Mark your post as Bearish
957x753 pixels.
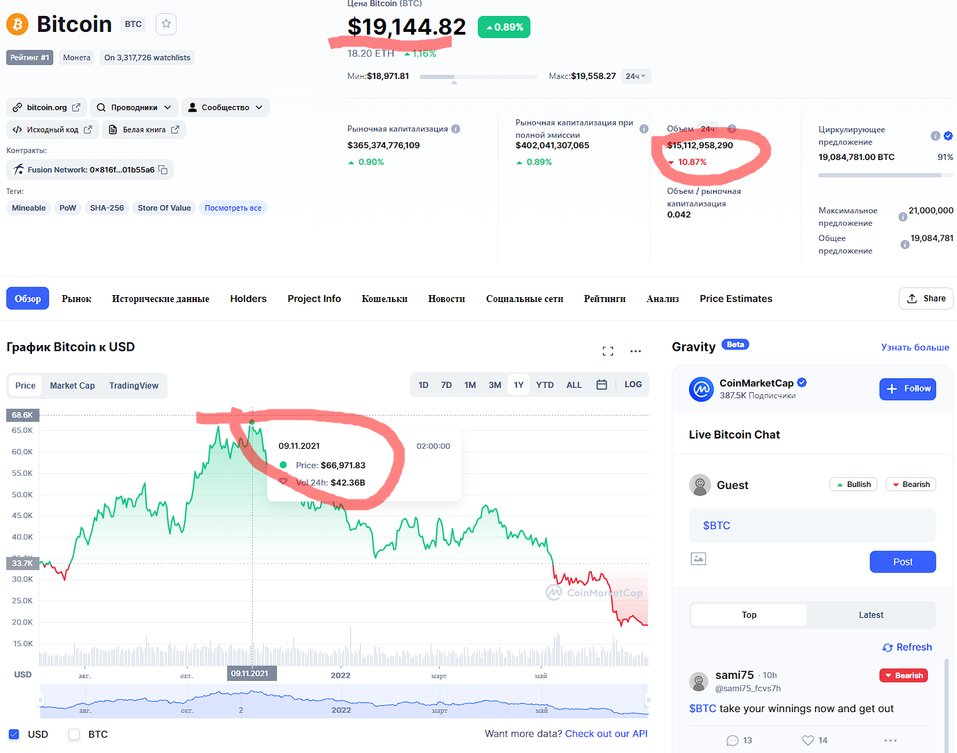pos(911,484)
